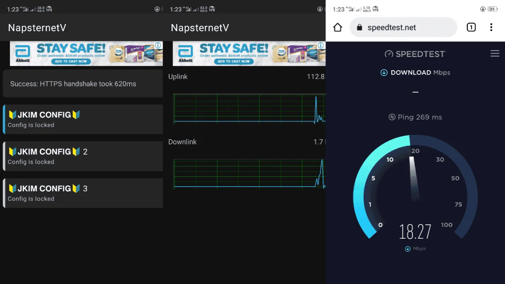Click the Uplink label
This screenshot has width=505, height=284.
pyautogui.click(x=178, y=77)
